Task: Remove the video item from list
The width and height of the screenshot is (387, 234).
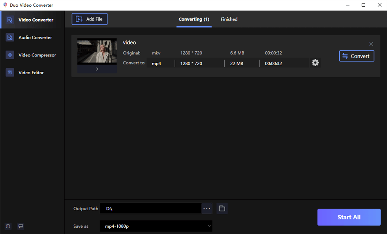Action: 371,44
